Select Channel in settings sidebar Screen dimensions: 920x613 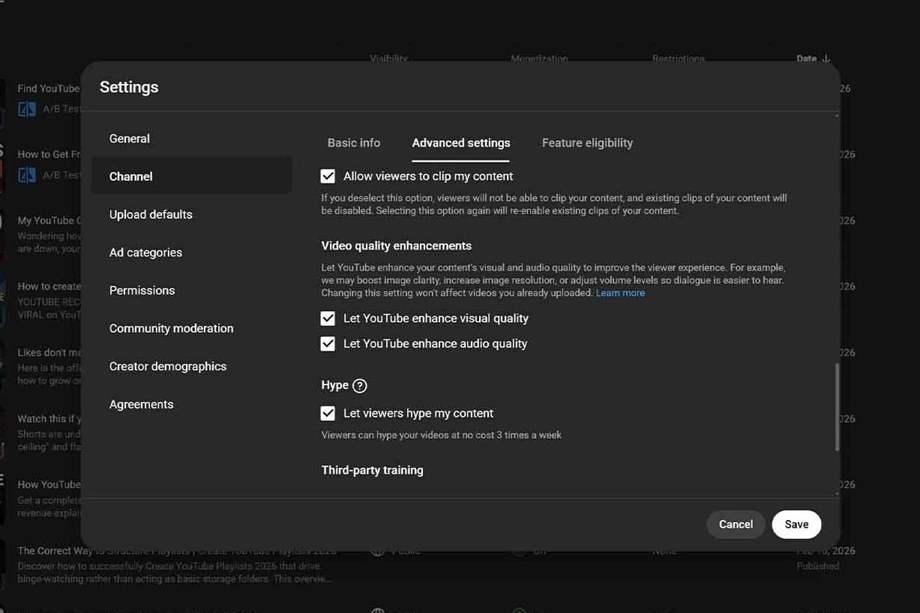click(x=131, y=177)
